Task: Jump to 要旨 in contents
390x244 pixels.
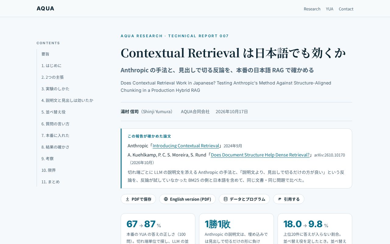Action: tap(45, 54)
